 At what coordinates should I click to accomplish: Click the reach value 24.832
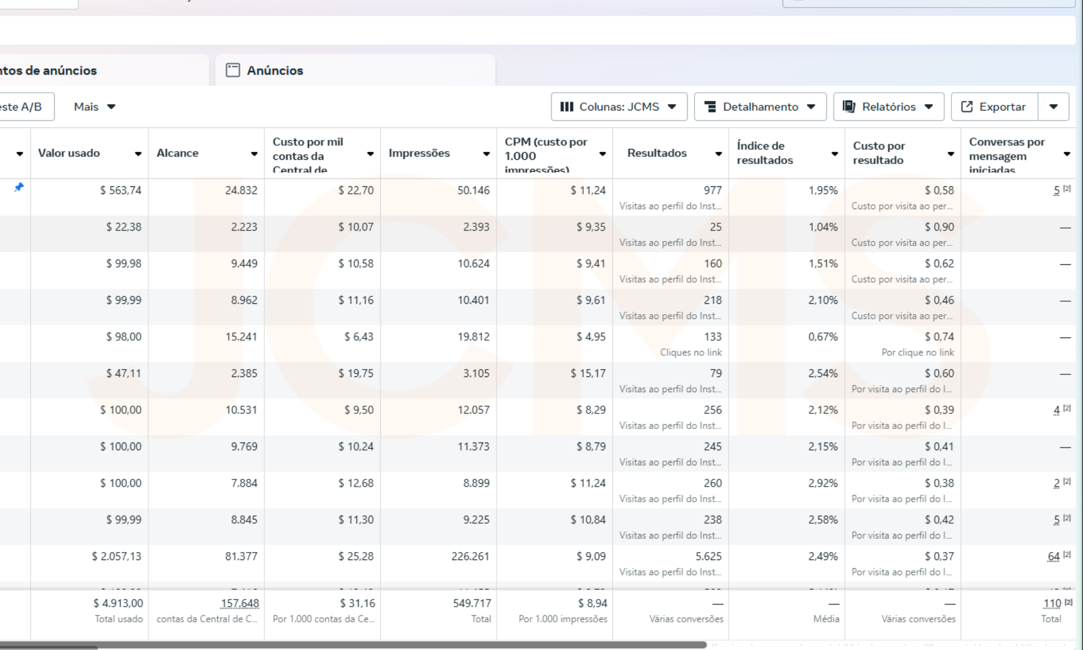(x=242, y=190)
